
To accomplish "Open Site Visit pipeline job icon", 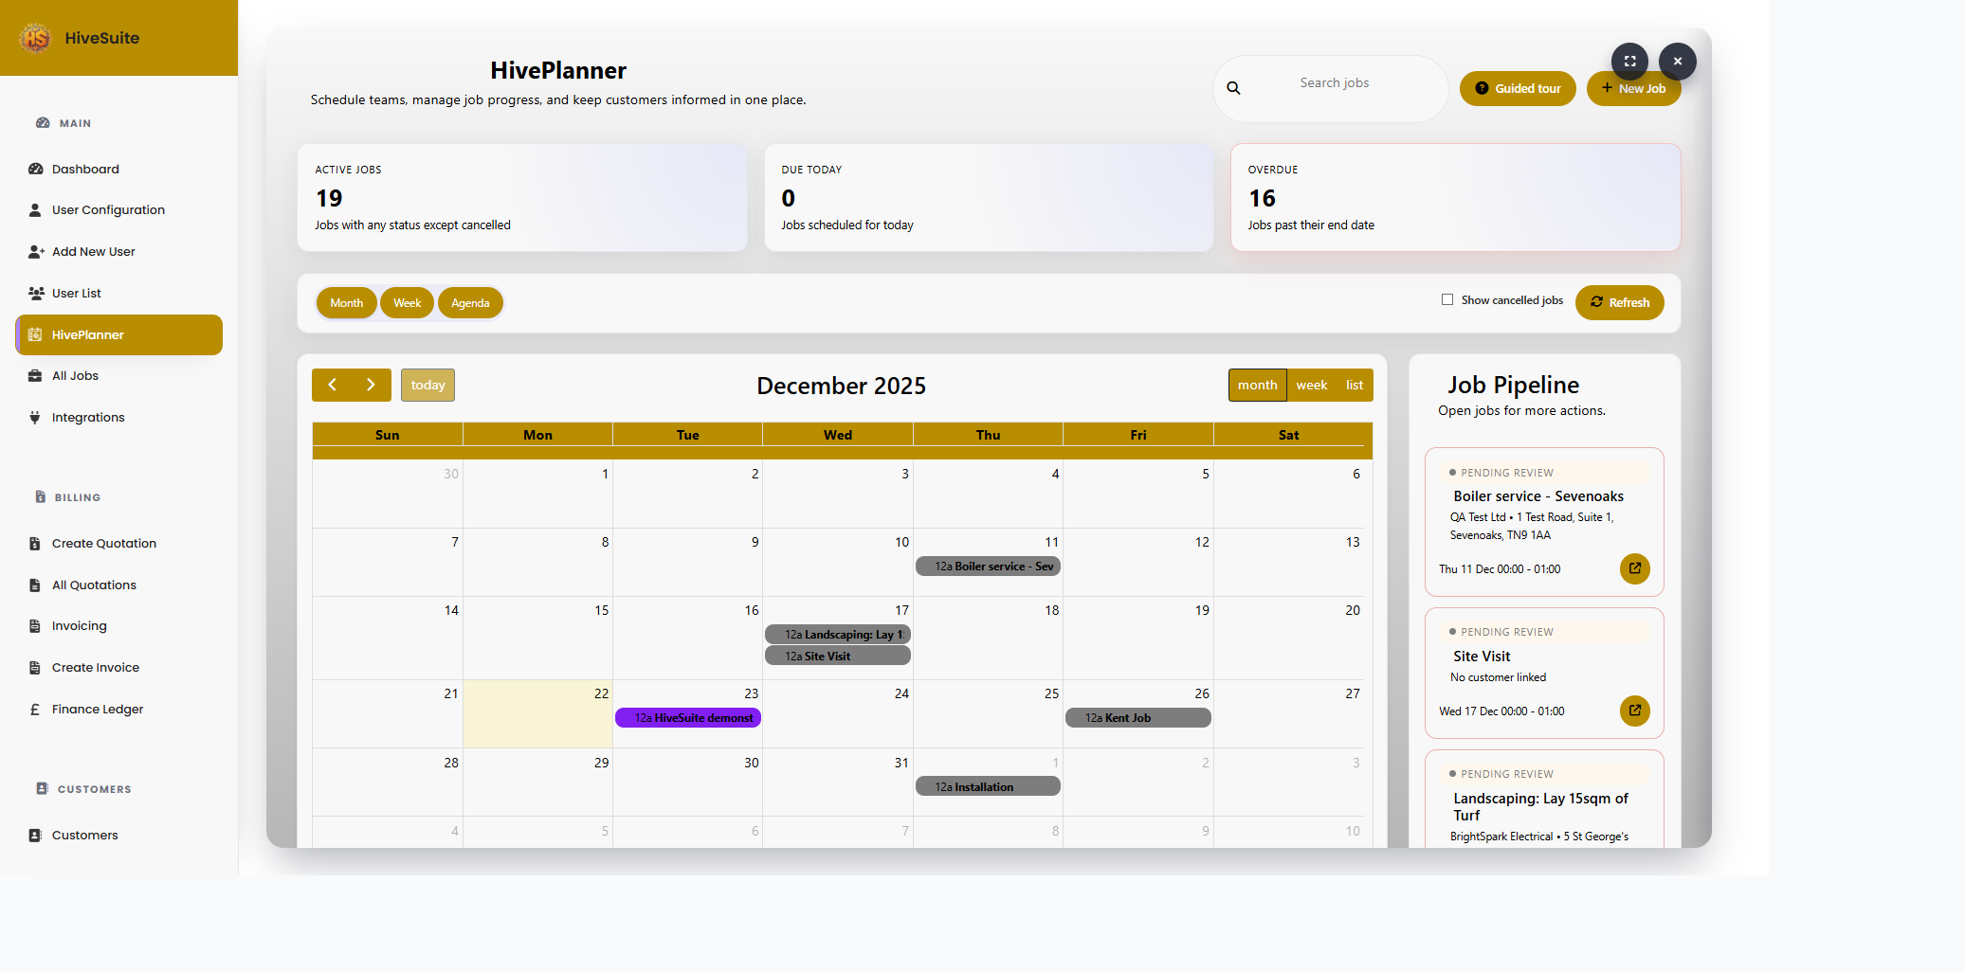I will (x=1635, y=711).
